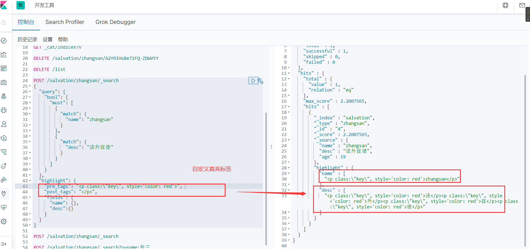This screenshot has height=249, width=530.
Task: Open Maps via the pin sidebar icon
Action: click(4, 96)
